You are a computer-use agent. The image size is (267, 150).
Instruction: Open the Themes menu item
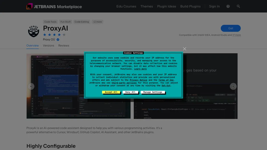click(x=147, y=6)
